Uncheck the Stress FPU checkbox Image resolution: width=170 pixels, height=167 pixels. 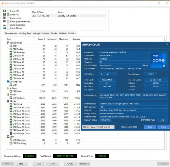(x=8, y=15)
